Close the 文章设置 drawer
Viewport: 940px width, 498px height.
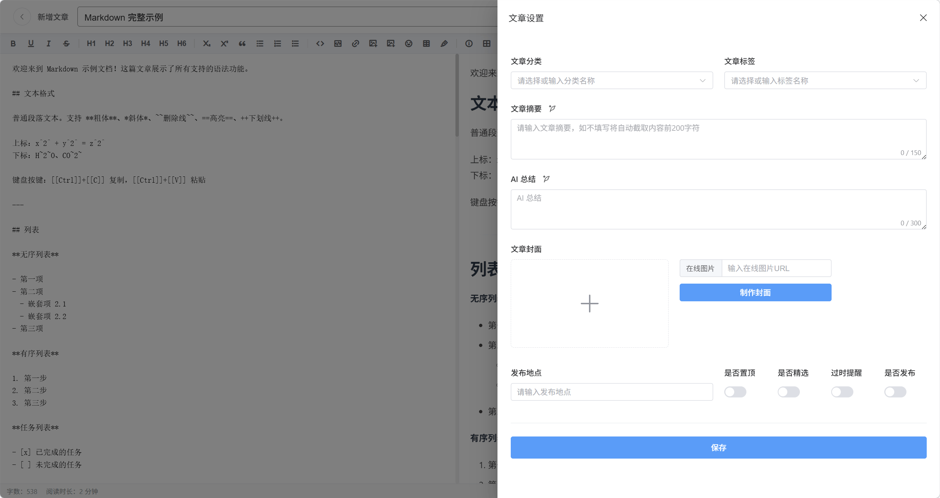(x=923, y=18)
